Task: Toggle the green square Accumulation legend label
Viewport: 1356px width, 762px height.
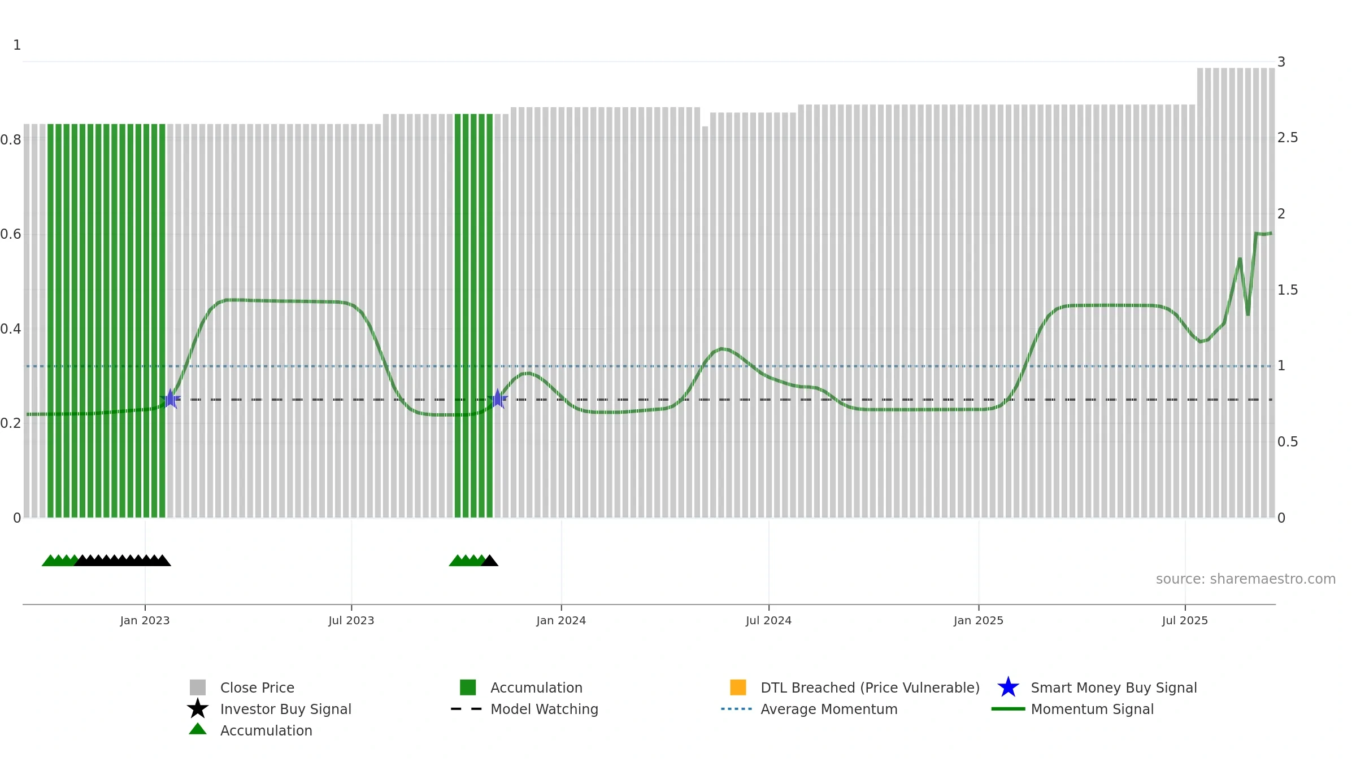Action: [536, 687]
